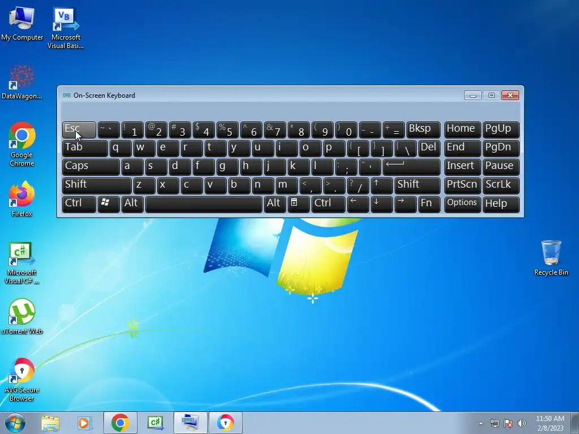
Task: Open keyboard Options
Action: point(463,204)
